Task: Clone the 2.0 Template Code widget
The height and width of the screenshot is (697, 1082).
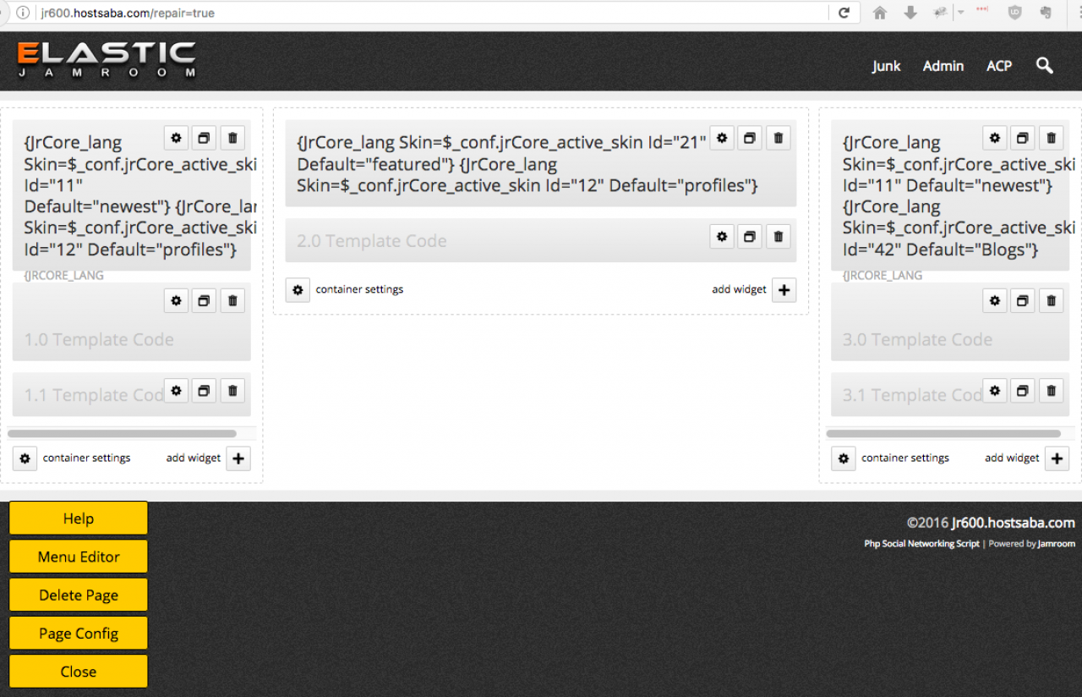Action: click(750, 237)
